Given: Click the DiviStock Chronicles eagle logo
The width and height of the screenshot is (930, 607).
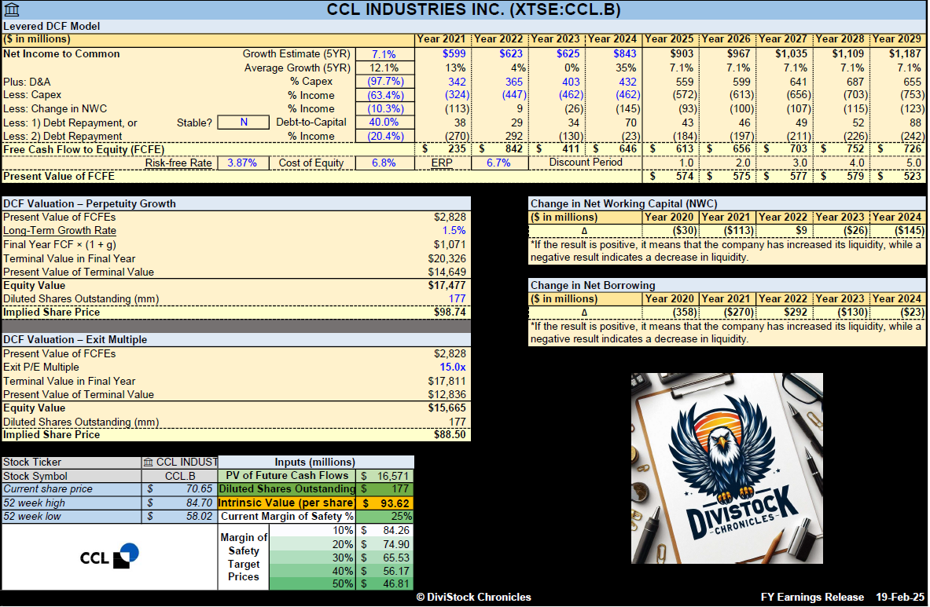Looking at the screenshot, I should (x=726, y=468).
